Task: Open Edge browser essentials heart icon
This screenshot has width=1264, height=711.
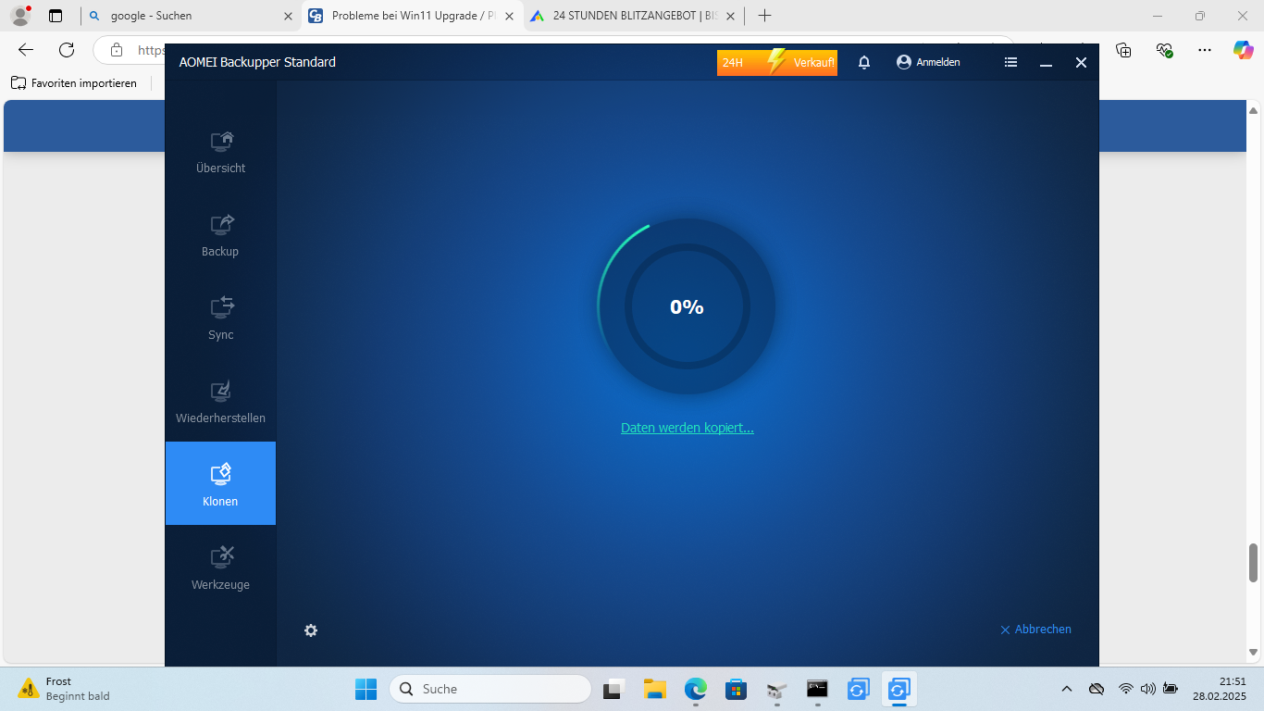Action: pos(1164,50)
